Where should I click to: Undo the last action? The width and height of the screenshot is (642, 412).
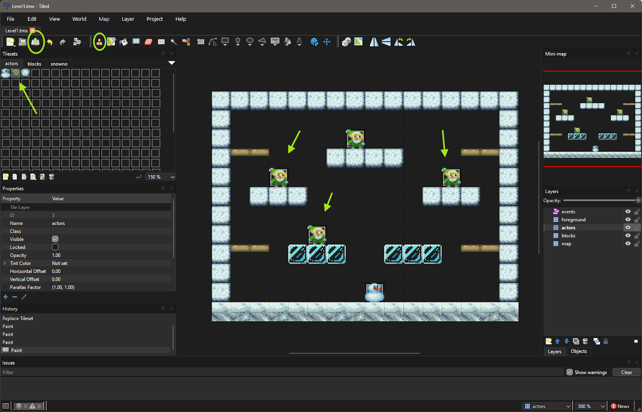tap(50, 42)
